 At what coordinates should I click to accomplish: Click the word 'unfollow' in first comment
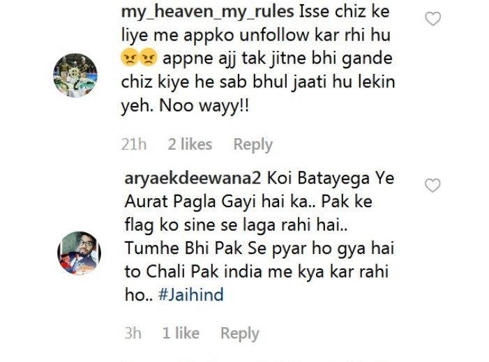point(274,35)
